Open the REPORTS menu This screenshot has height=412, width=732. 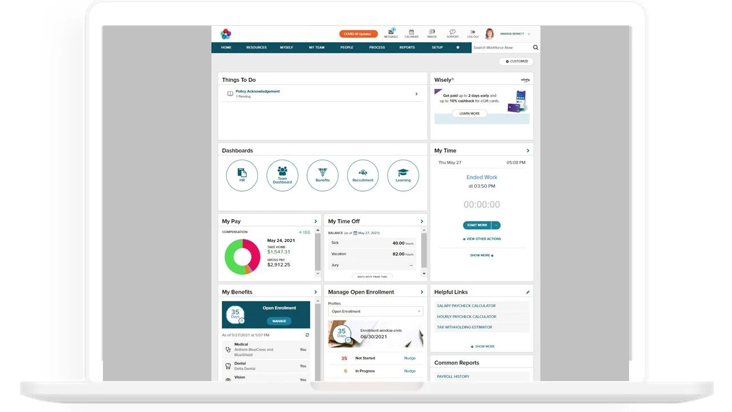tap(407, 47)
